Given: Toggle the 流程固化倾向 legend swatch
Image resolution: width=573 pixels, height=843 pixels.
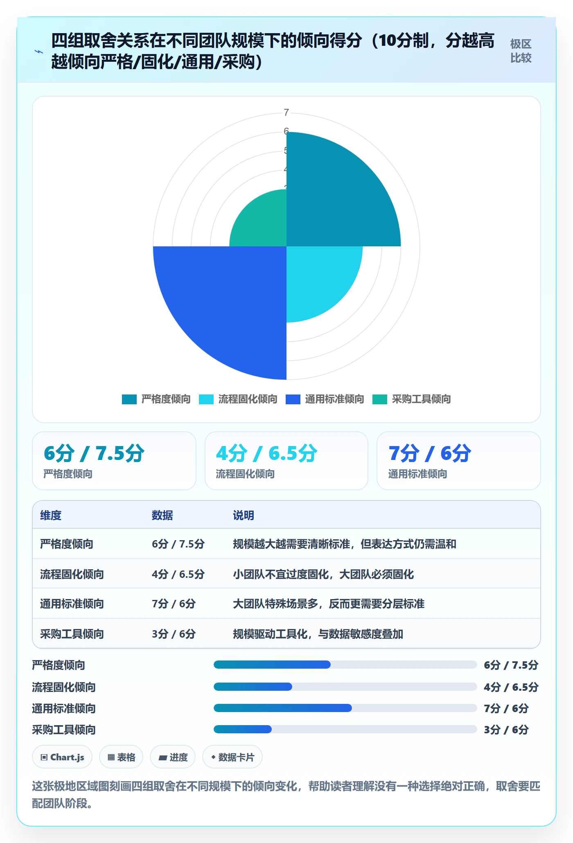Looking at the screenshot, I should pos(206,399).
